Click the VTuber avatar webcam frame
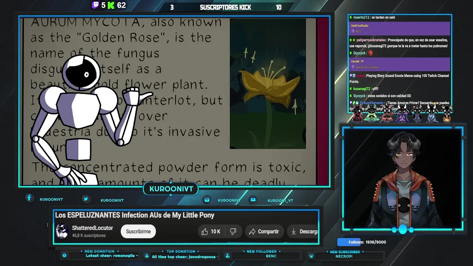This screenshot has width=473, height=266. click(x=402, y=179)
